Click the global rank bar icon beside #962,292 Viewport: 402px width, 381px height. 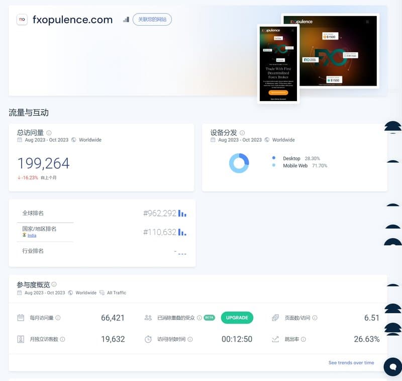(x=182, y=213)
